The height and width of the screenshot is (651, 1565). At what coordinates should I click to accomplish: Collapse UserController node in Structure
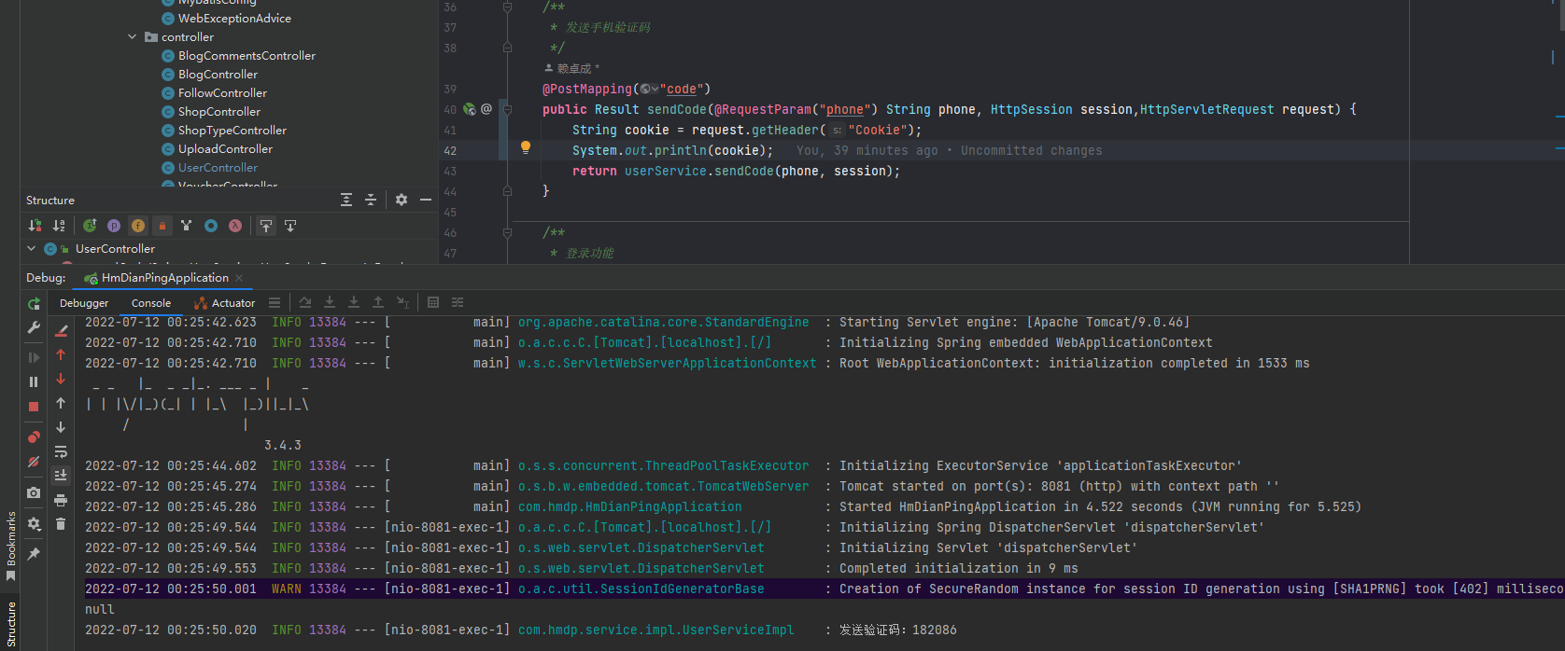pyautogui.click(x=32, y=249)
